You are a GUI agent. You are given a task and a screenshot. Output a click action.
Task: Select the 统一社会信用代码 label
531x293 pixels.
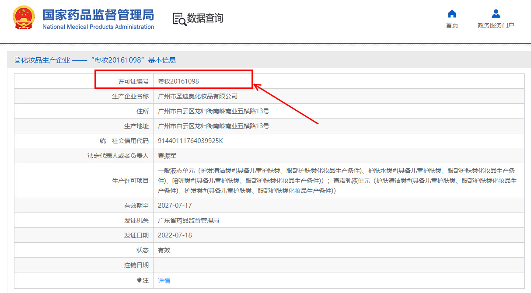(x=124, y=141)
